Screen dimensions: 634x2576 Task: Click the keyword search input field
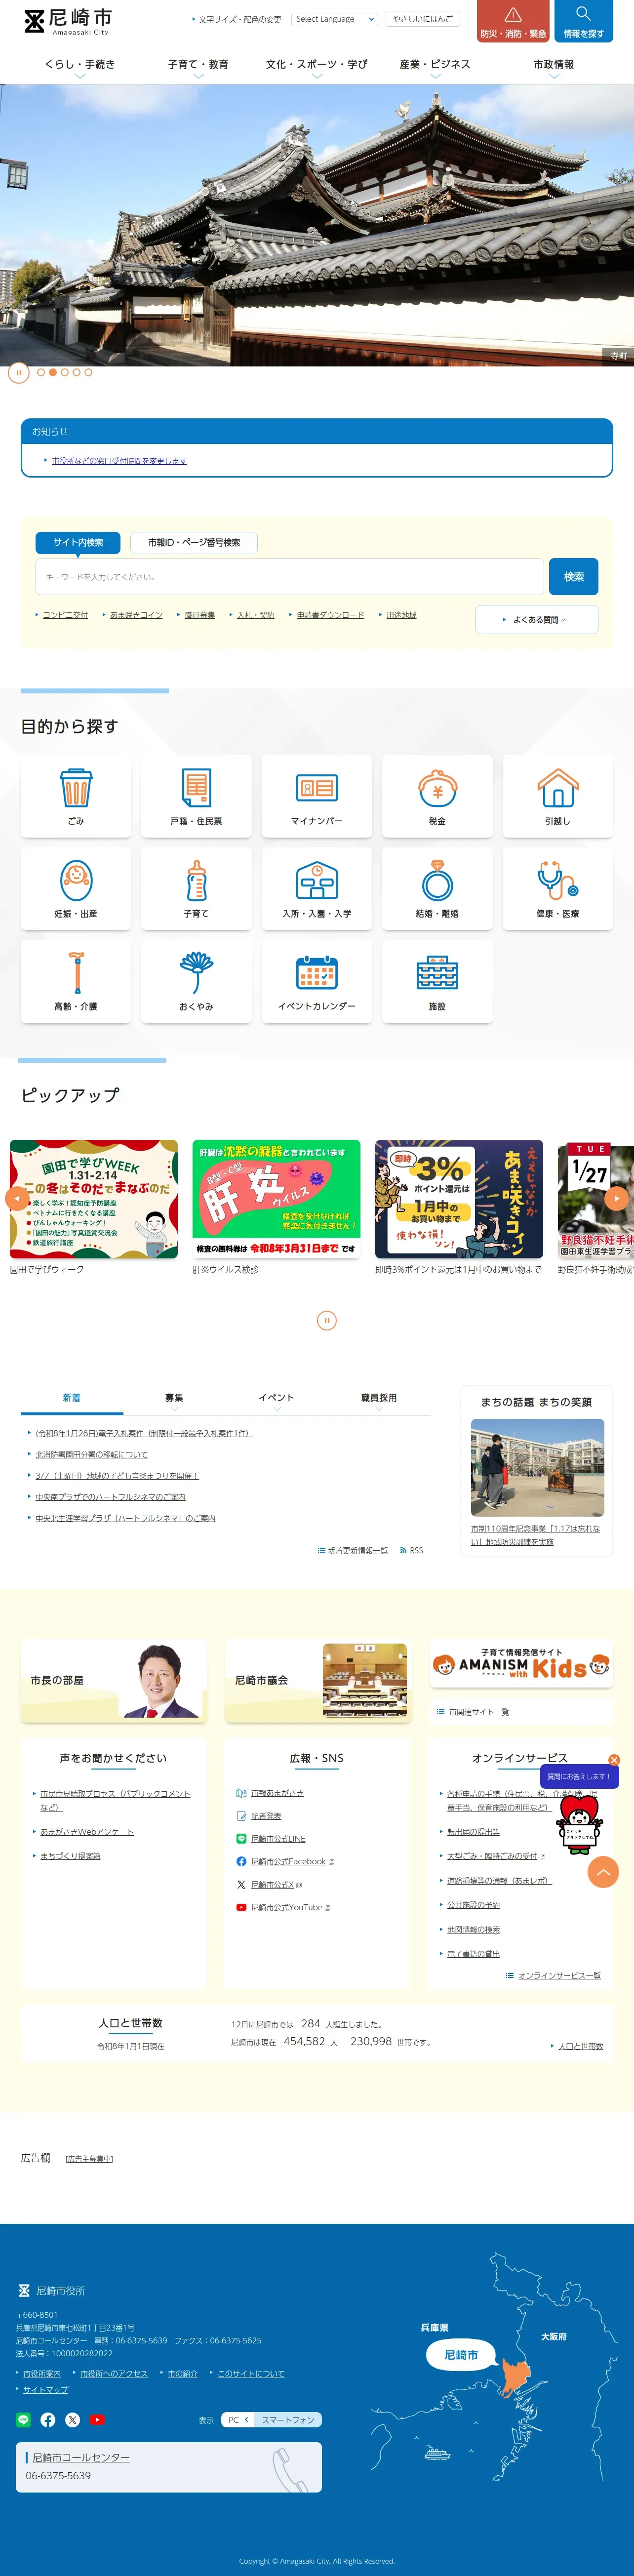pyautogui.click(x=290, y=576)
